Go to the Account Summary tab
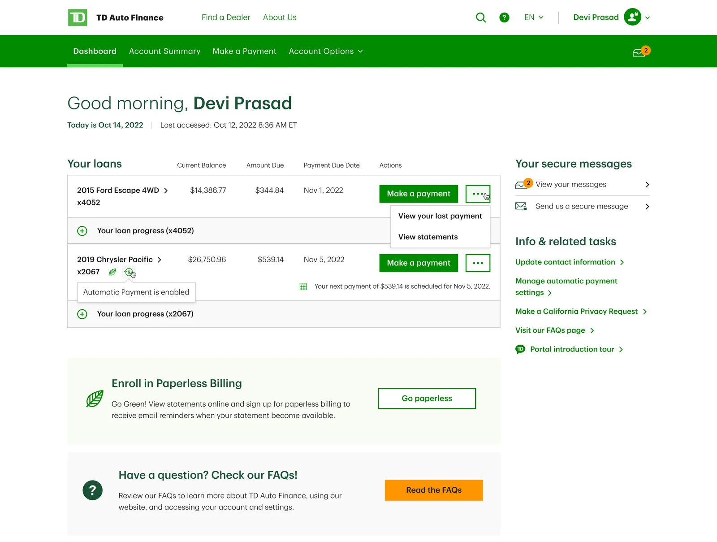This screenshot has width=717, height=542. tap(164, 51)
